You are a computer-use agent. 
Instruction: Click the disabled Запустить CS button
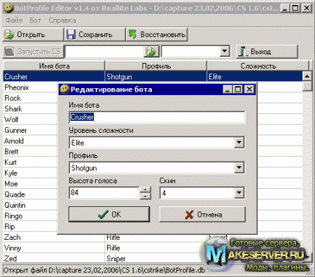(33, 52)
